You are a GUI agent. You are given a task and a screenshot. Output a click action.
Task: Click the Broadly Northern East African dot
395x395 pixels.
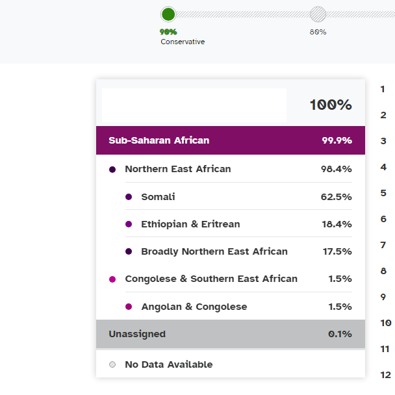pos(129,251)
